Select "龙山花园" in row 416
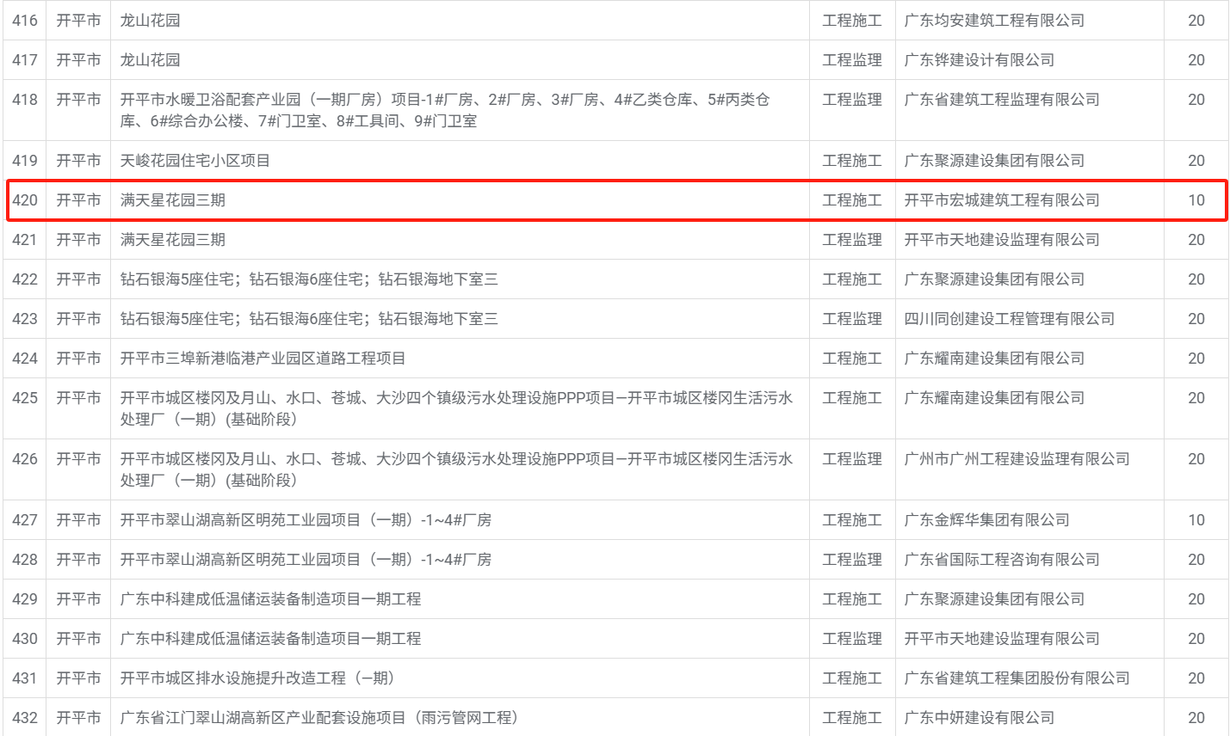The width and height of the screenshot is (1230, 736). pyautogui.click(x=151, y=21)
